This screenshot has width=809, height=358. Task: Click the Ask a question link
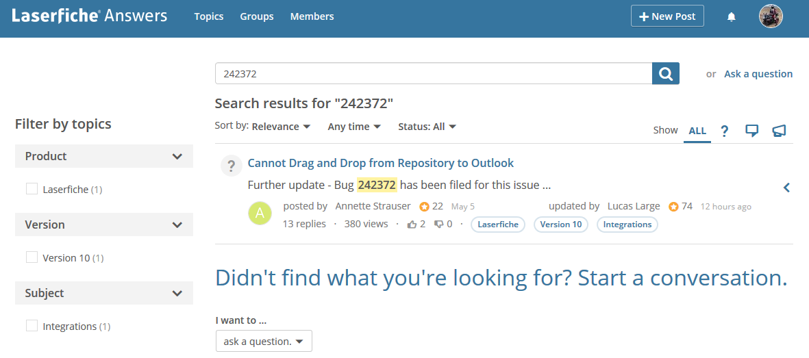click(x=758, y=74)
